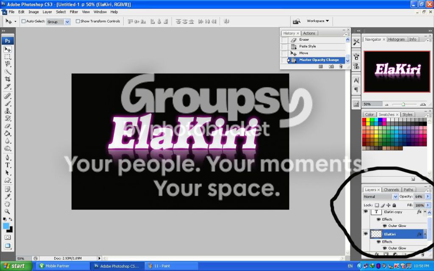Select the Lasso tool
The image size is (434, 271).
click(8, 64)
